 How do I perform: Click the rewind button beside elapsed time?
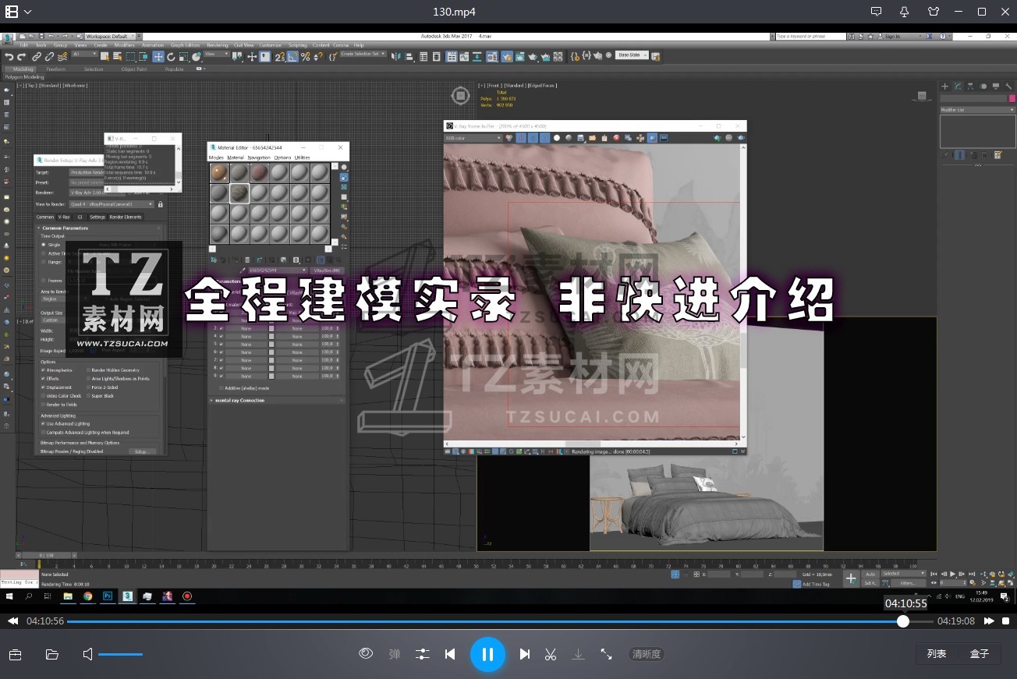point(13,621)
